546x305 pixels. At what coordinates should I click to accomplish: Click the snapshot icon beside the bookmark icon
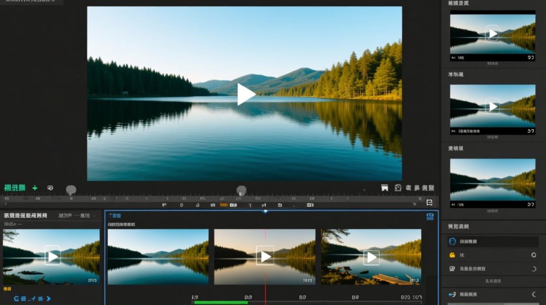point(398,187)
